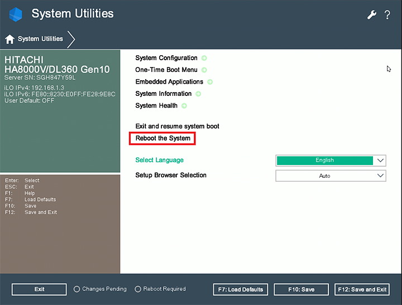
Task: Open the One-Time Boot Menu entry
Action: tap(166, 70)
